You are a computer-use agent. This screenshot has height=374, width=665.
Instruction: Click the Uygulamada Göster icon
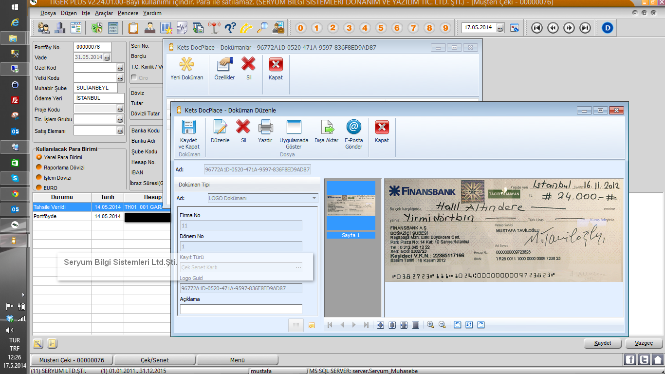pos(294,127)
